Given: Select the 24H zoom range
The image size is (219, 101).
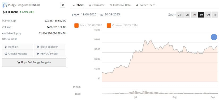Looking at the screenshot, I should [180, 15].
